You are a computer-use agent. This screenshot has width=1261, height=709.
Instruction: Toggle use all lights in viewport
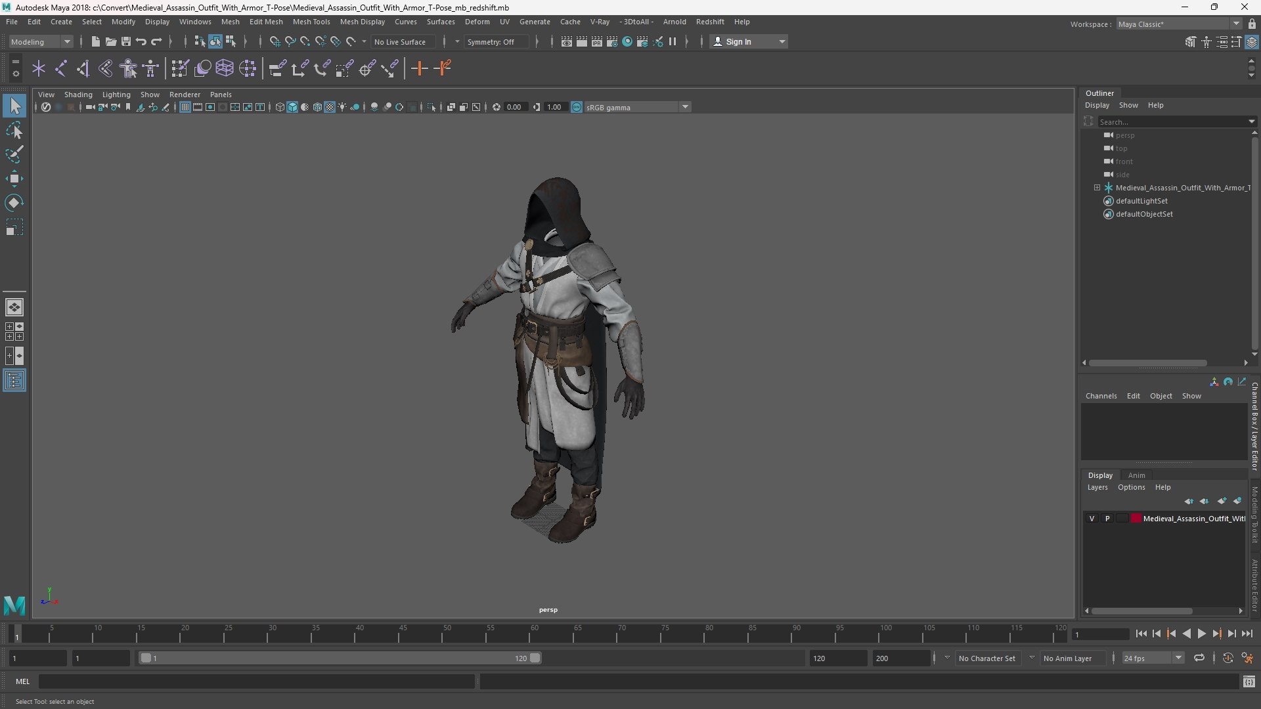point(342,107)
